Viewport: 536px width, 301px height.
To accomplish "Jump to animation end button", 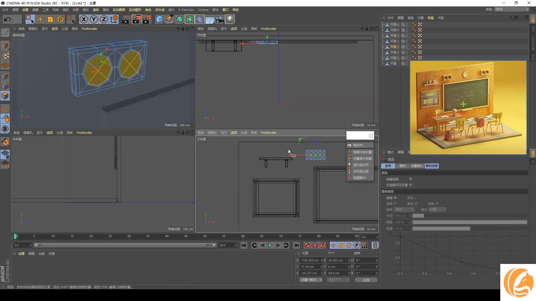I will [296, 245].
